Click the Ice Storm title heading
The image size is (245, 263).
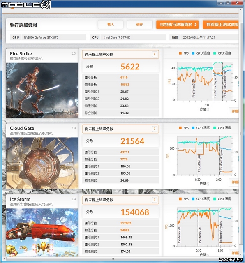20,199
